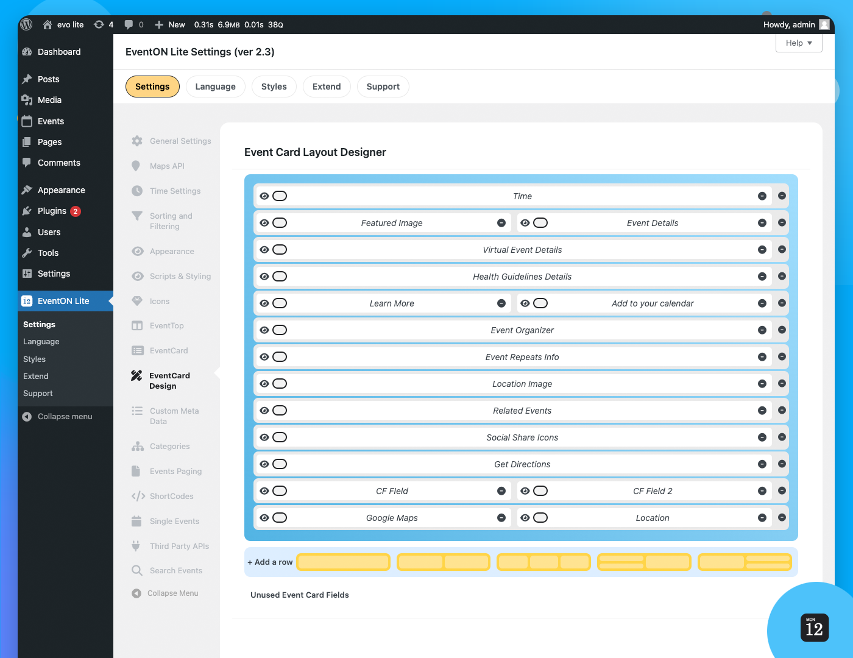Toggle the pill switch on Featured Image field
The image size is (853, 658).
(x=280, y=223)
